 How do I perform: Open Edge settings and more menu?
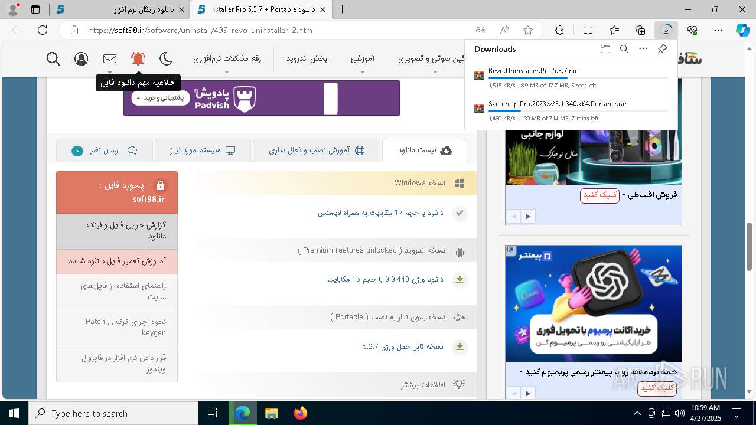[718, 30]
